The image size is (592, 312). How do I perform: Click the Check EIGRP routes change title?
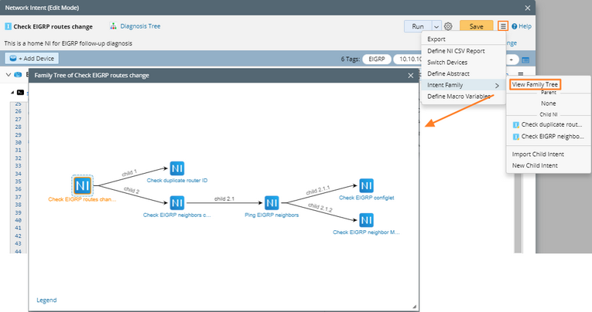pyautogui.click(x=53, y=27)
